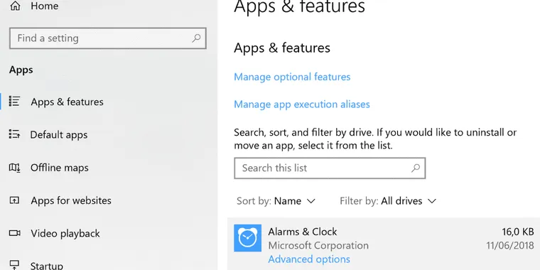
Task: Click the Alarms & Clock app icon
Action: [247, 238]
